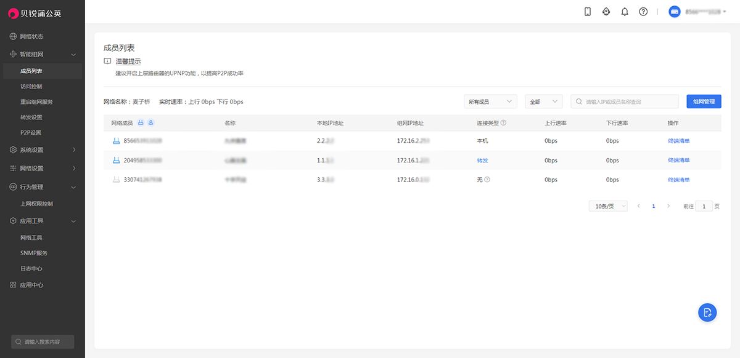Click the 转发 connection type link
The width and height of the screenshot is (740, 358).
click(x=482, y=161)
